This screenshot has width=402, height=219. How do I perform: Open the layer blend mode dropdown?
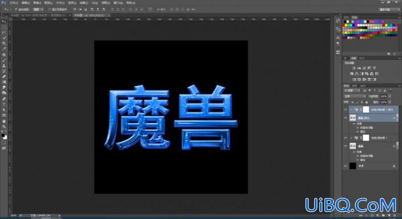[355, 96]
